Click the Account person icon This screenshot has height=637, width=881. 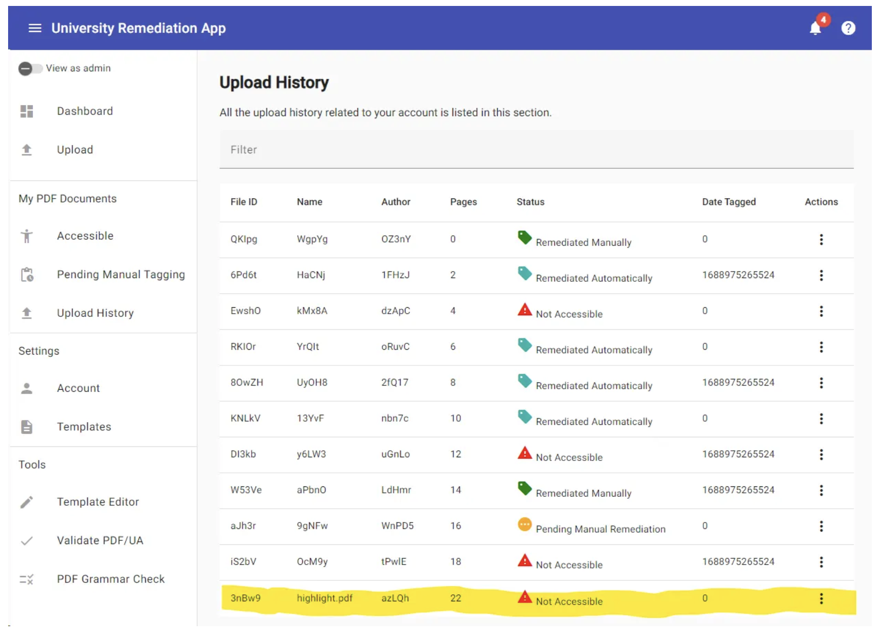(x=26, y=388)
